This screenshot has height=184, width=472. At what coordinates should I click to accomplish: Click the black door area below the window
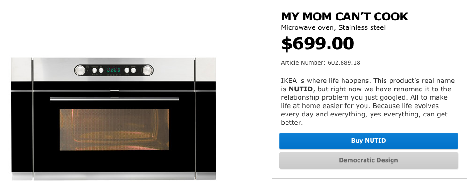pyautogui.click(x=114, y=161)
